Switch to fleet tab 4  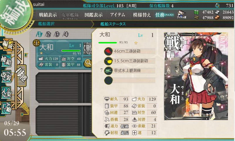pyautogui.click(x=66, y=34)
